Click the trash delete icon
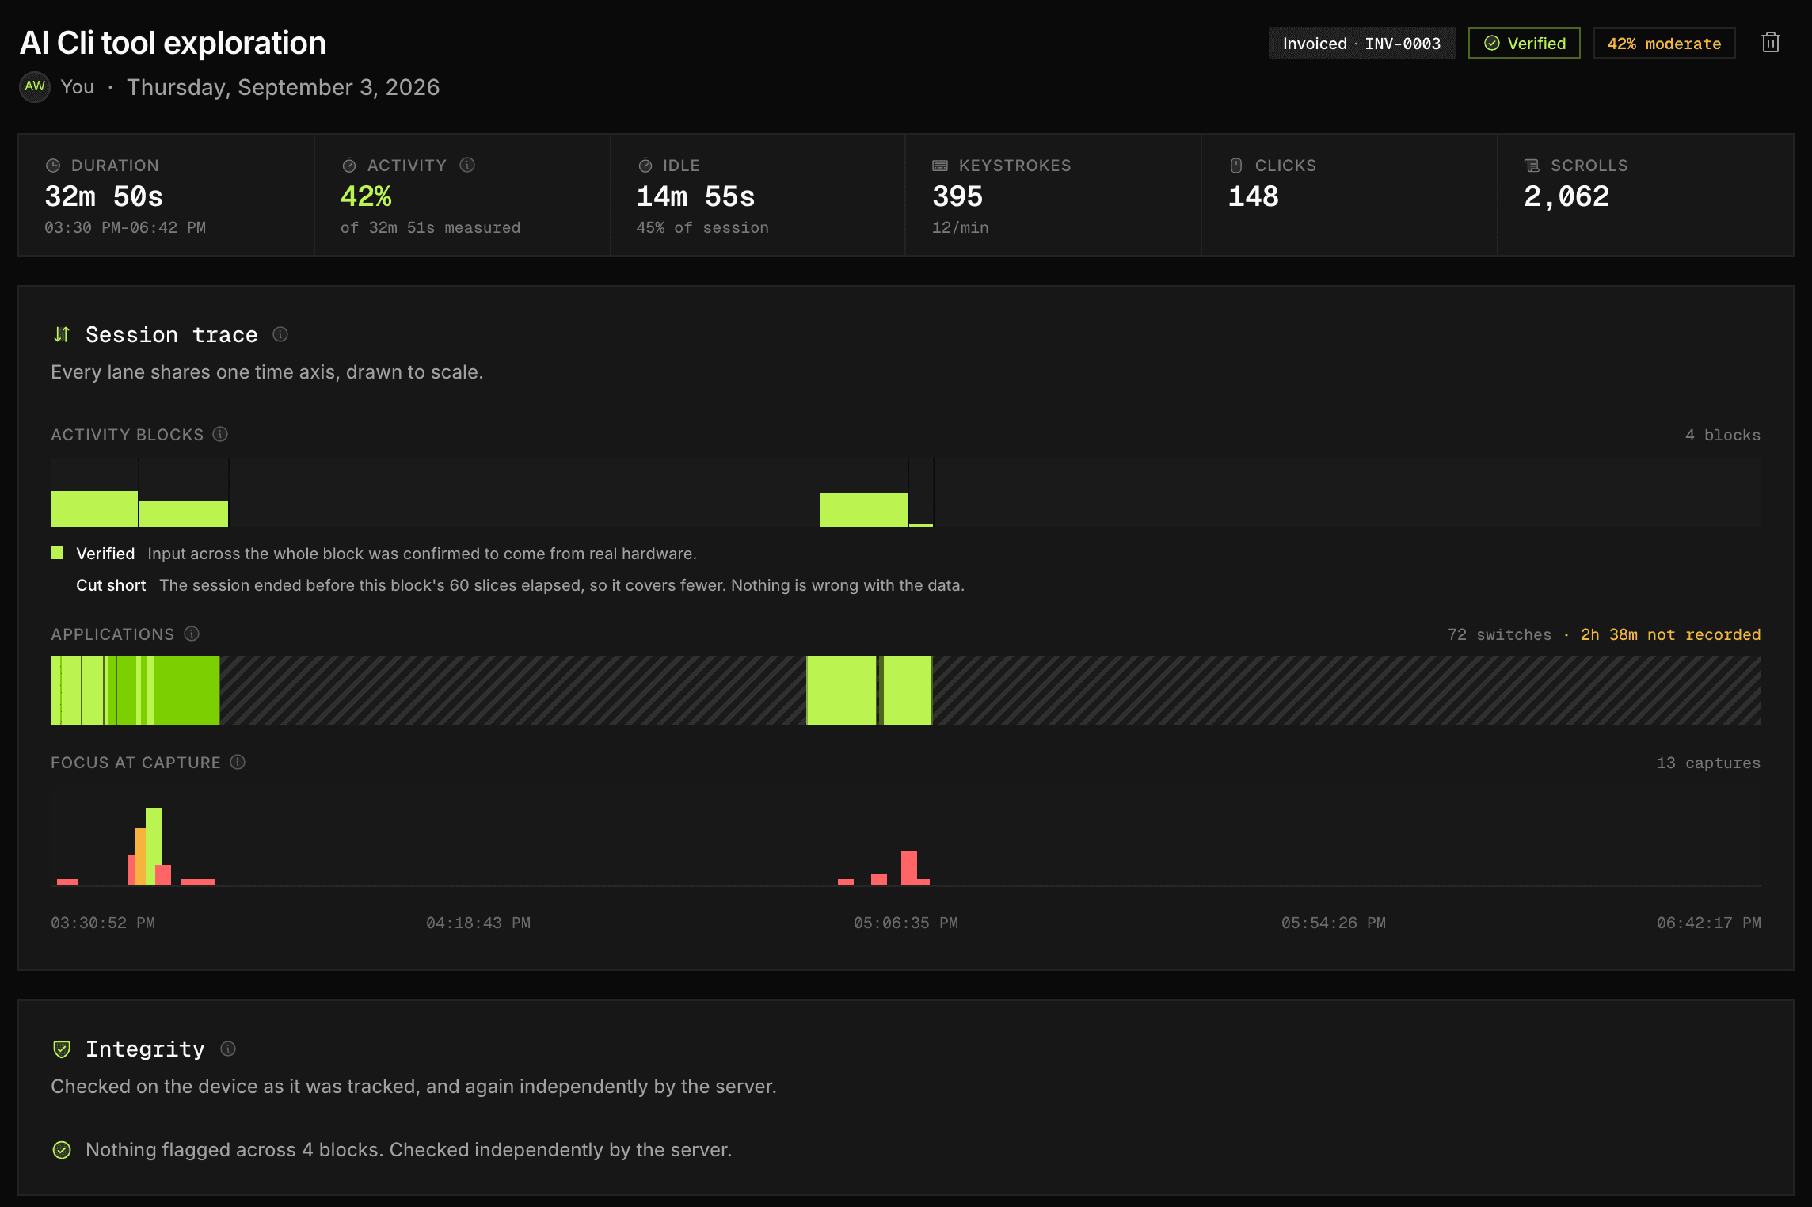 point(1771,43)
